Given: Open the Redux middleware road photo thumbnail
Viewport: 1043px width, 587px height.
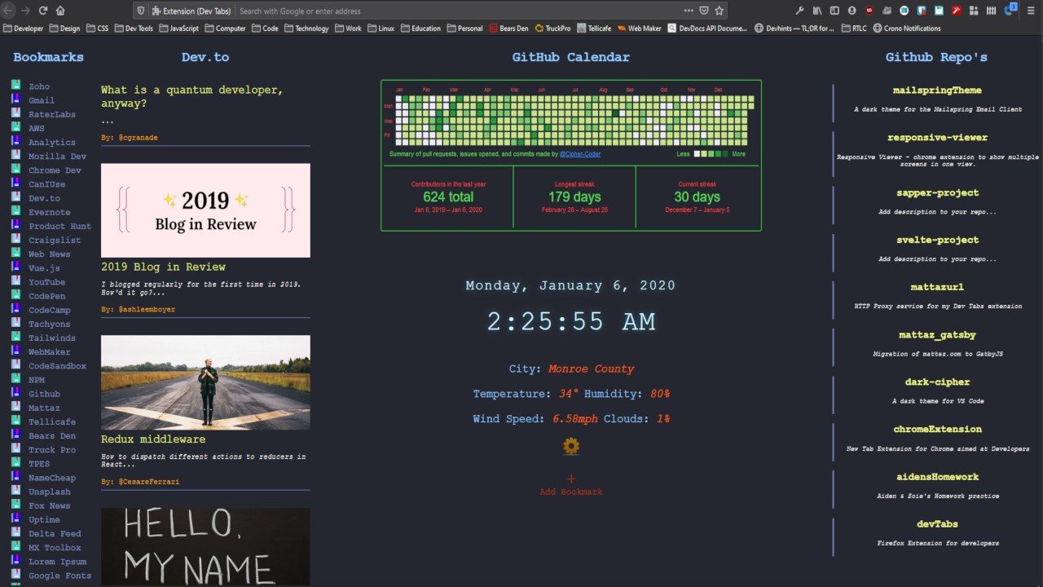Looking at the screenshot, I should [205, 382].
